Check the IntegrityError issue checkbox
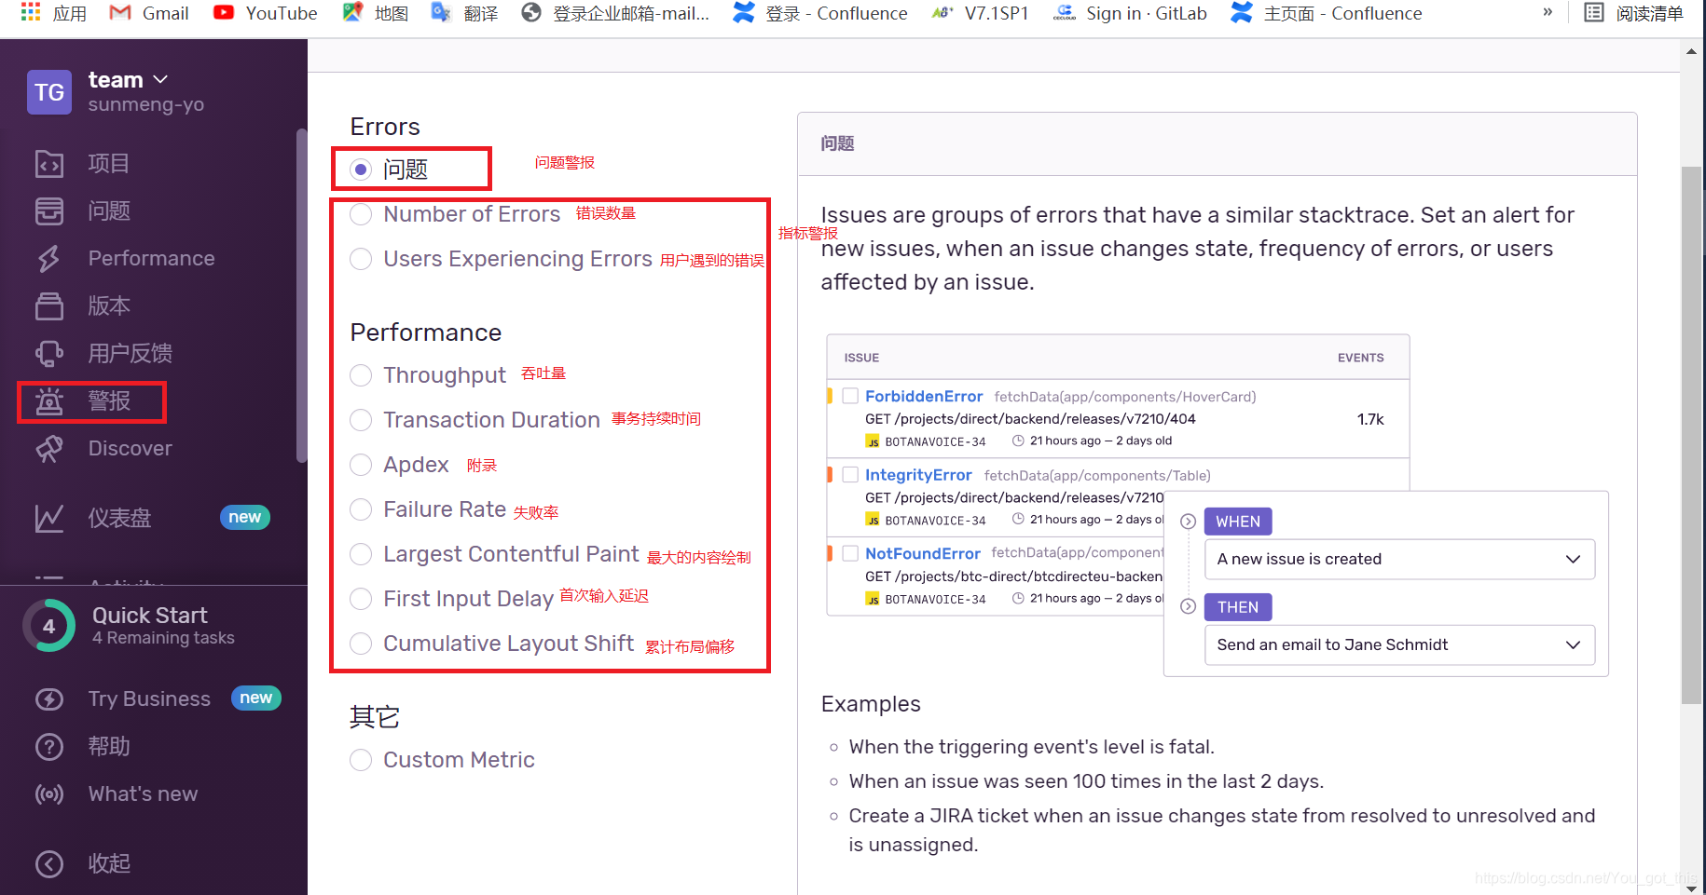Viewport: 1706px width, 895px height. 850,475
